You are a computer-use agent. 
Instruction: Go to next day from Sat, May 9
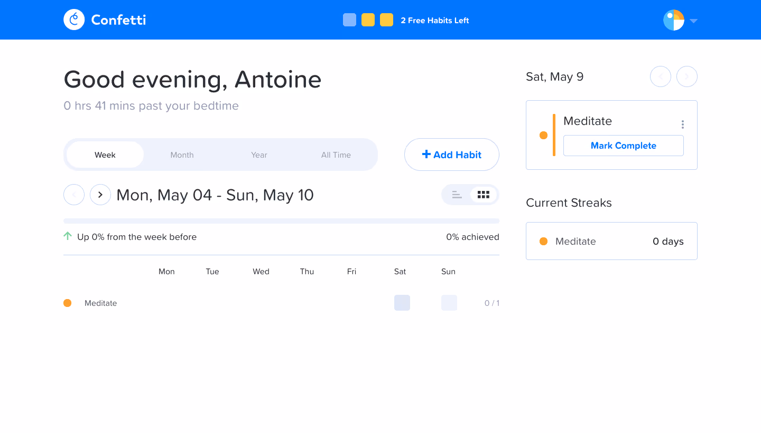(x=687, y=76)
